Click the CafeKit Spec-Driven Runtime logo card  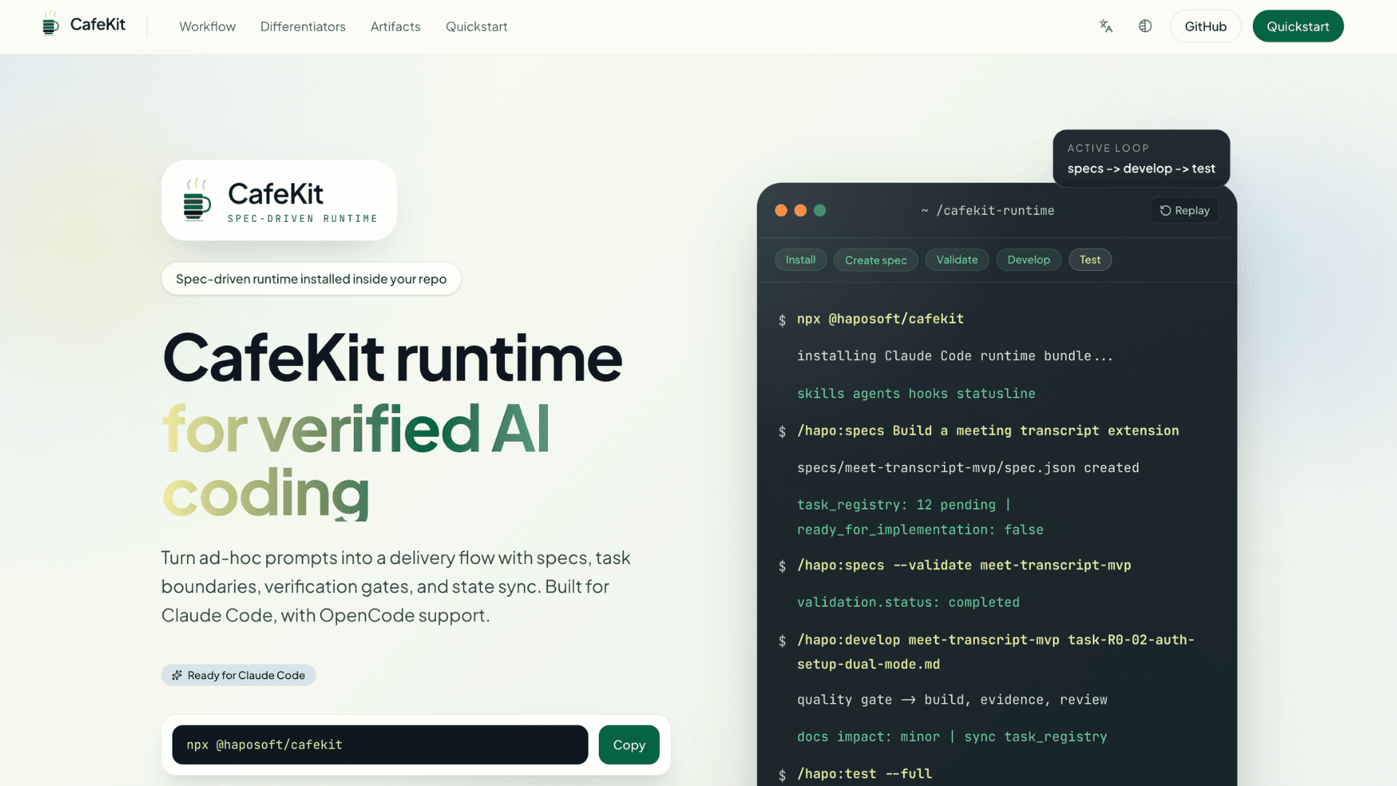pos(279,200)
